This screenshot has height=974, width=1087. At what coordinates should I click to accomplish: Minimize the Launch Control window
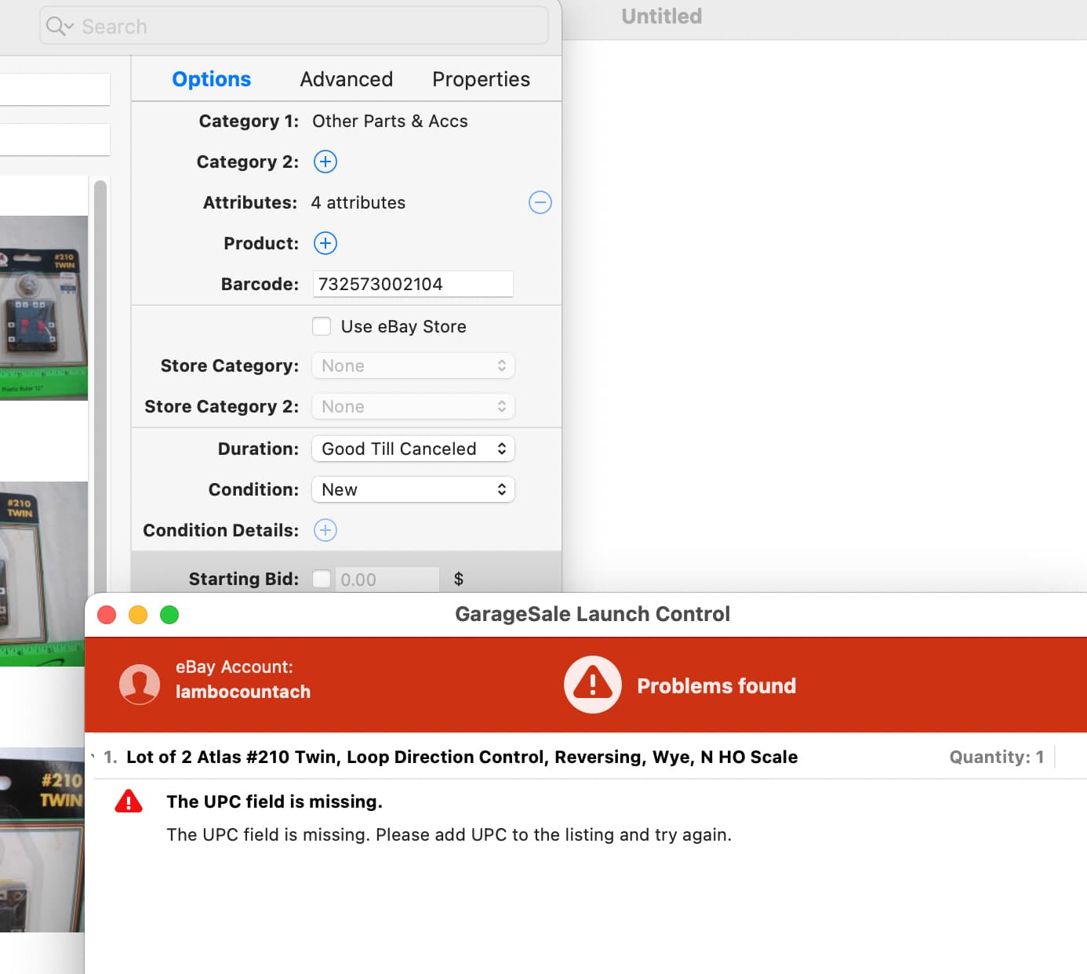pyautogui.click(x=138, y=615)
